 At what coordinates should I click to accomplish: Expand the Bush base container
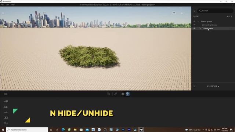coord(200,28)
